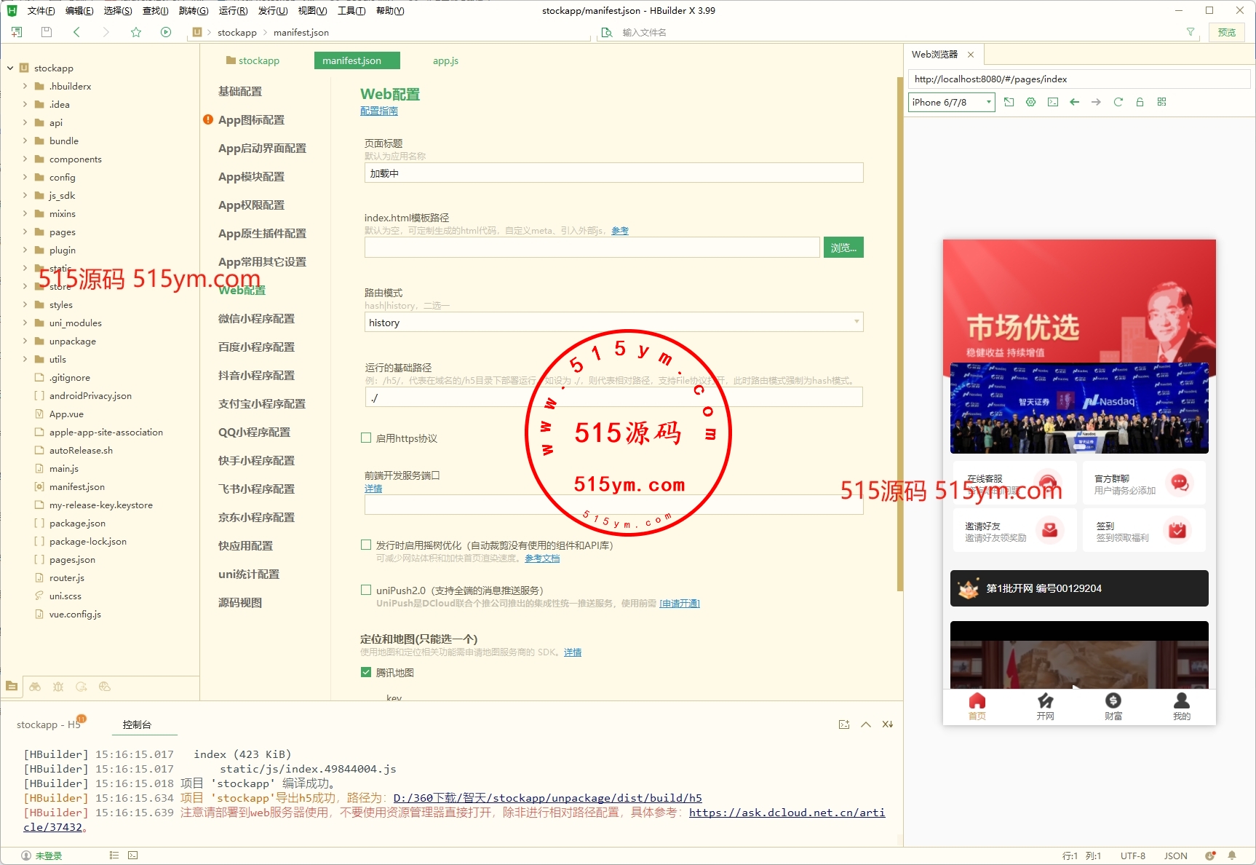
Task: Open the browser settings gear icon
Action: [x=1030, y=102]
